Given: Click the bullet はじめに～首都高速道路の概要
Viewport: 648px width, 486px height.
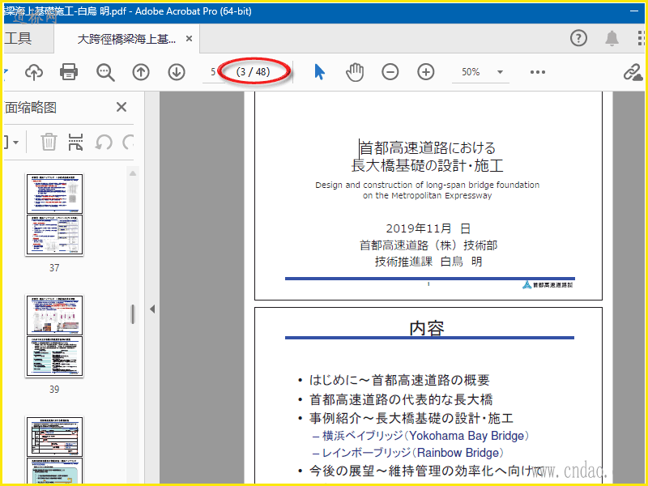Looking at the screenshot, I should pos(399,380).
